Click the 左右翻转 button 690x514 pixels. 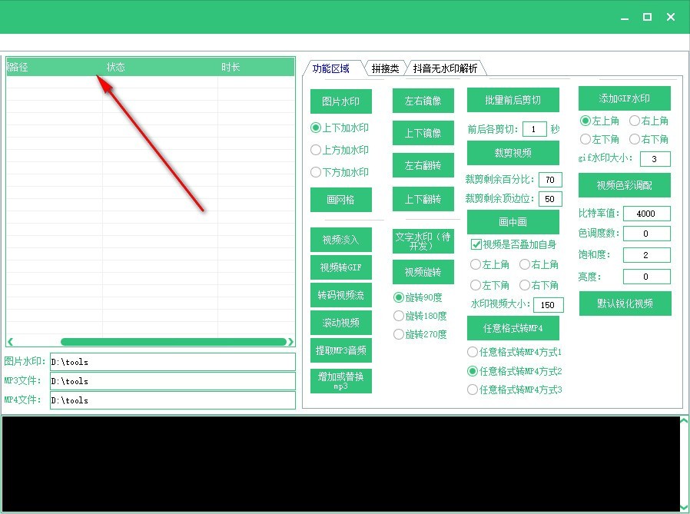point(423,165)
